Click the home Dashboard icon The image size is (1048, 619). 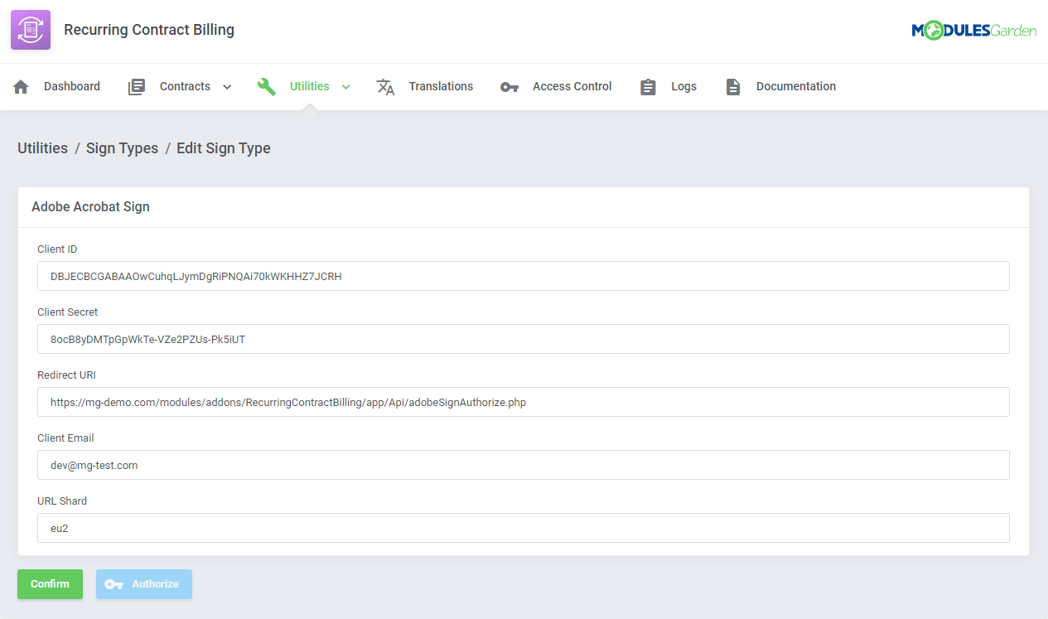point(20,85)
